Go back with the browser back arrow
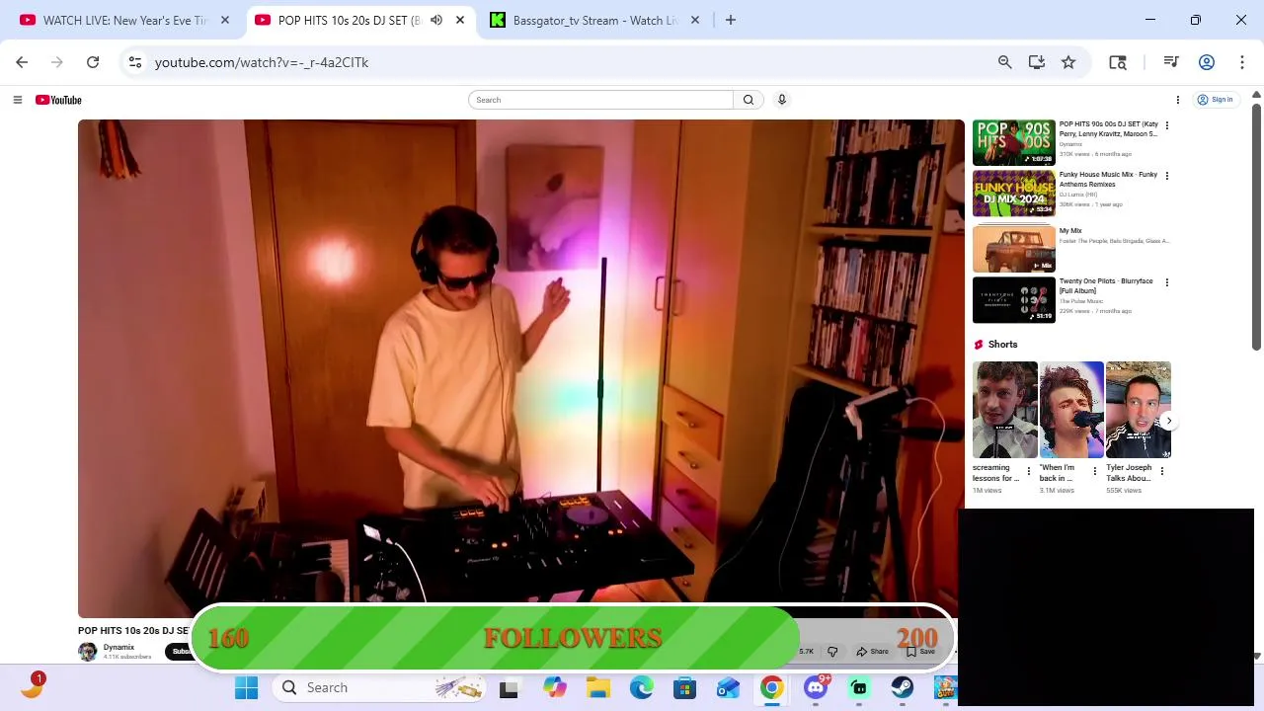The height and width of the screenshot is (711, 1264). [22, 62]
